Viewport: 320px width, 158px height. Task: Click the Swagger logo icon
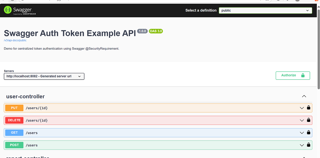[7, 10]
